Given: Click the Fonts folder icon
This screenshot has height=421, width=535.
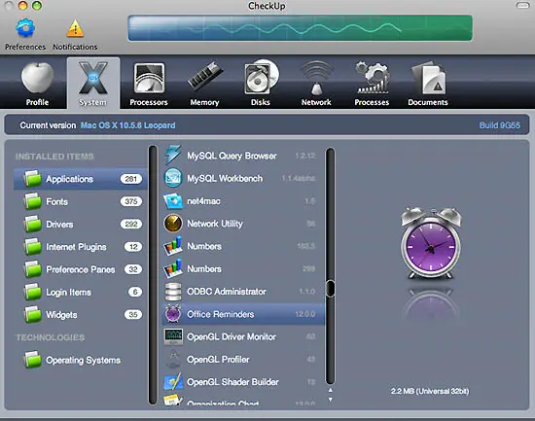Looking at the screenshot, I should click(x=33, y=201).
